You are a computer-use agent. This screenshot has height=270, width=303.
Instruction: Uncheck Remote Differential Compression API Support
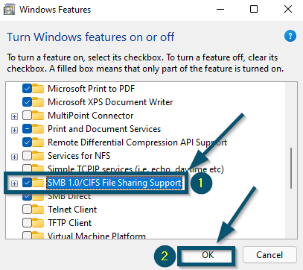[x=27, y=142]
